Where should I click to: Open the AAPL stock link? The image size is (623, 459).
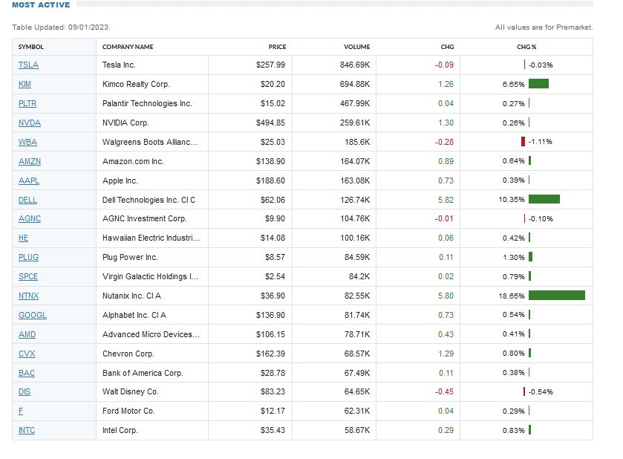coord(28,180)
